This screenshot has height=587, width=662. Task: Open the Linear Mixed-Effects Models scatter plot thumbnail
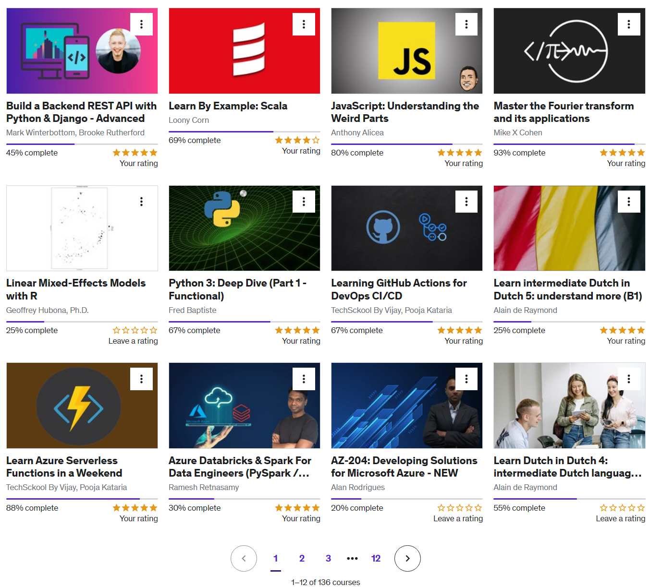(82, 228)
